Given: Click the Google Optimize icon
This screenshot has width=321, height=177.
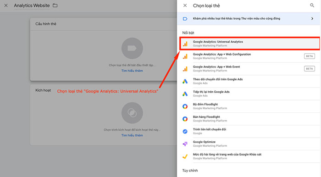Looking at the screenshot, I should click(185, 144).
